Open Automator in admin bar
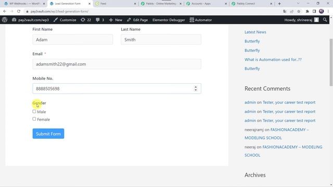The image size is (333, 187). point(201,20)
